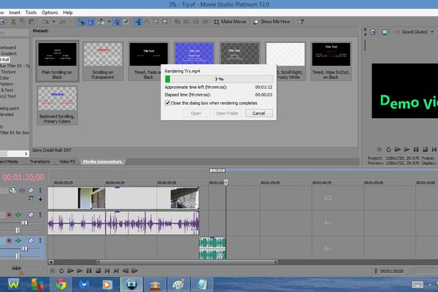
Task: Toggle Automatic Crossfades toolbar icon
Action: [91, 21]
